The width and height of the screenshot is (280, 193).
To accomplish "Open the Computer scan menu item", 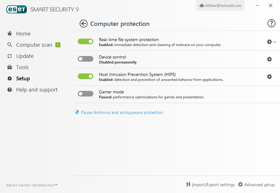I will pyautogui.click(x=34, y=45).
